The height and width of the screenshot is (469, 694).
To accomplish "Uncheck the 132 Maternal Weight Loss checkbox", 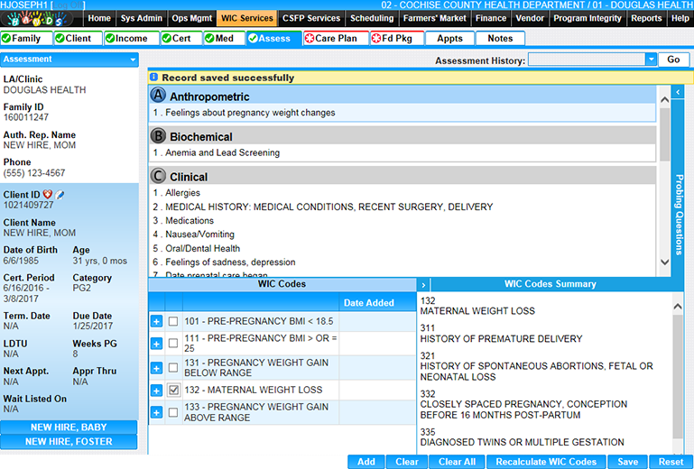I will 173,391.
